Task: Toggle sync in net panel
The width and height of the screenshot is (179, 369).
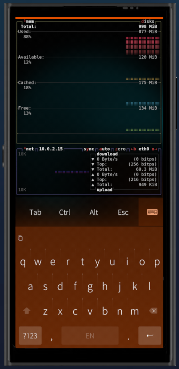Action: [x=89, y=149]
